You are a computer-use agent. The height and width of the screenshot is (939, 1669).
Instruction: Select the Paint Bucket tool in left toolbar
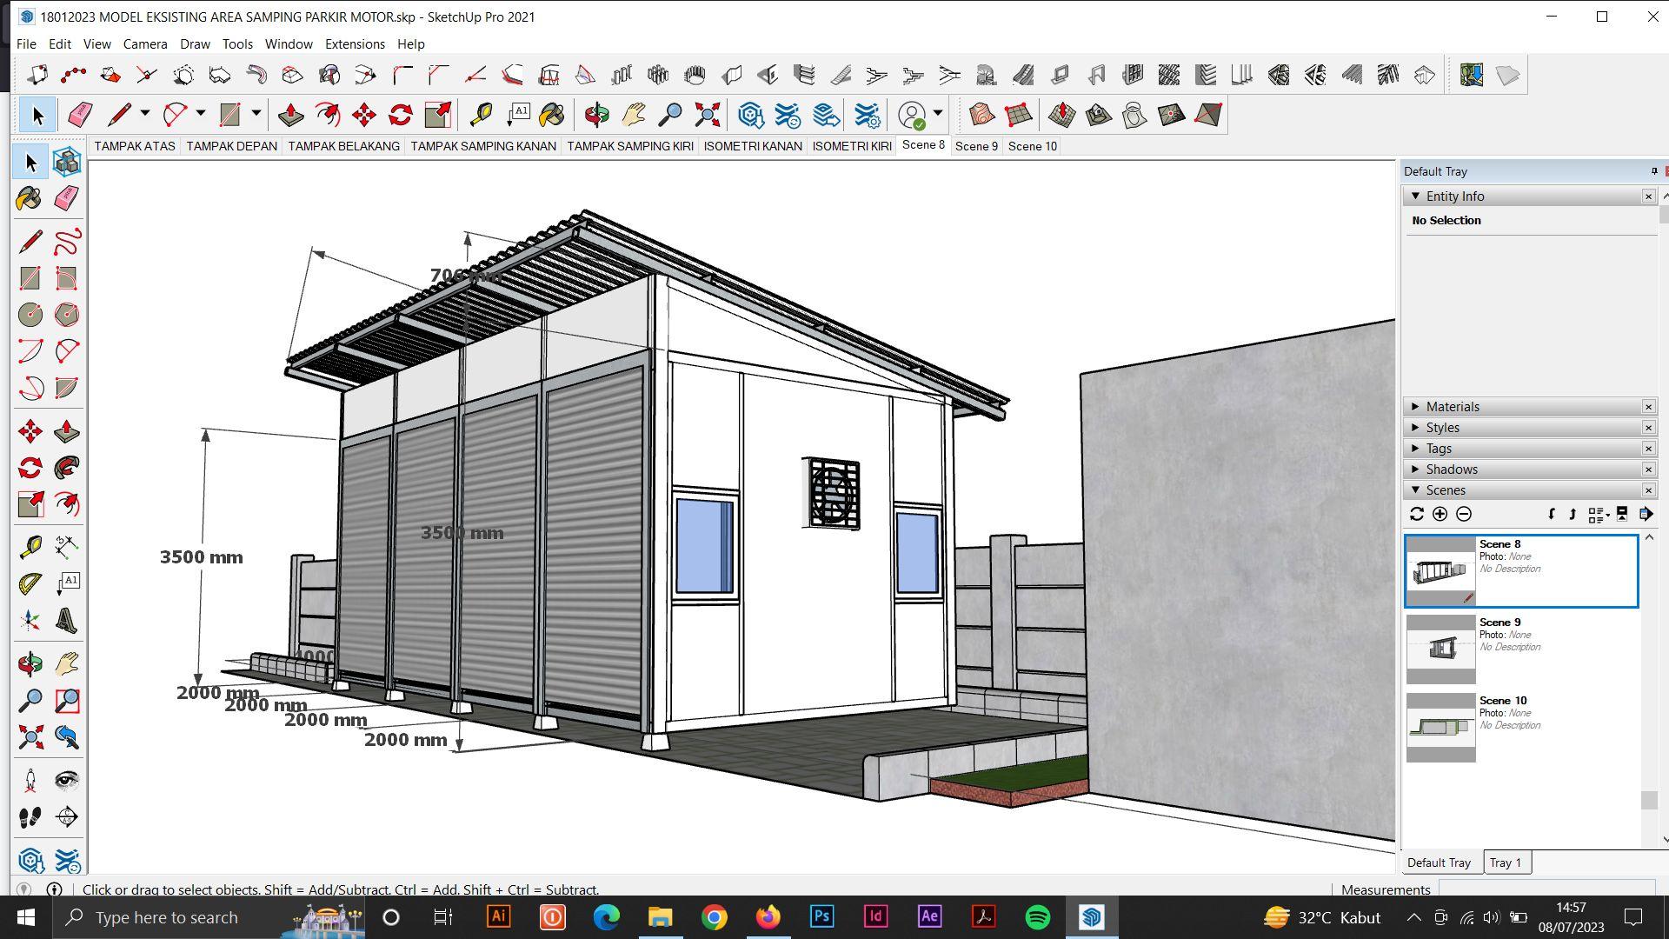(29, 199)
